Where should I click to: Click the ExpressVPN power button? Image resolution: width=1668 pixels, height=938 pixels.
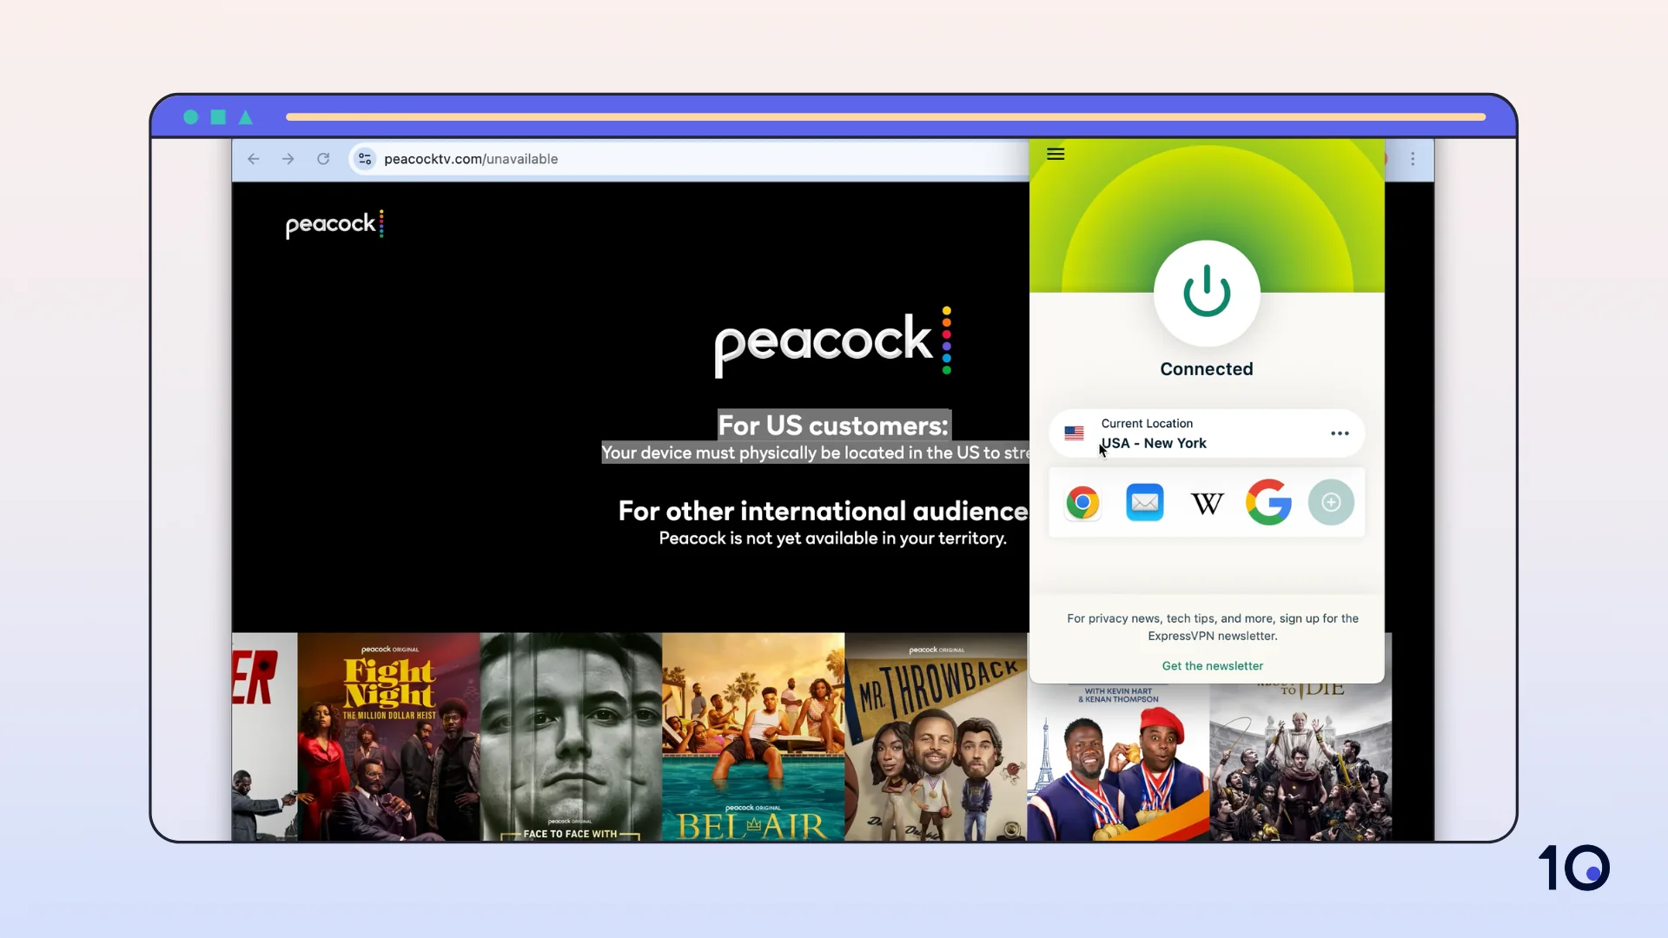(x=1206, y=294)
